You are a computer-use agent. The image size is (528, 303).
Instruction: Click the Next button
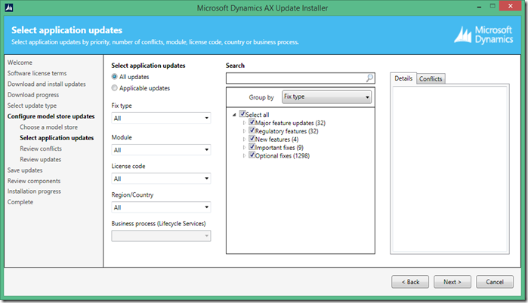tap(452, 282)
